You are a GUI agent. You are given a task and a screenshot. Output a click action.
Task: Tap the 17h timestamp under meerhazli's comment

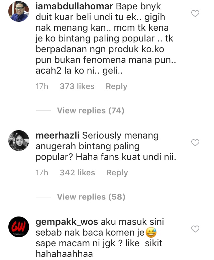coord(42,173)
